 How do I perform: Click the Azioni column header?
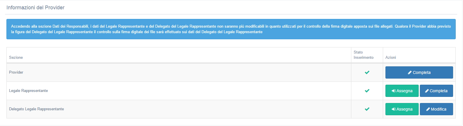pyautogui.click(x=391, y=58)
